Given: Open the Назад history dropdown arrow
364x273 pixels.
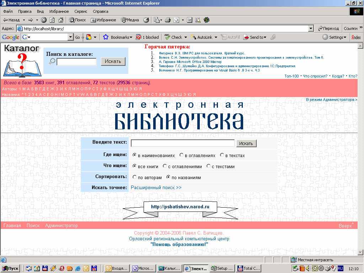Looking at the screenshot, I should (24, 20).
